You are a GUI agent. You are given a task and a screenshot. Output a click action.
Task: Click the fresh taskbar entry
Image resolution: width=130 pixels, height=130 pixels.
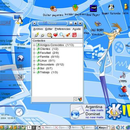[47, 127]
